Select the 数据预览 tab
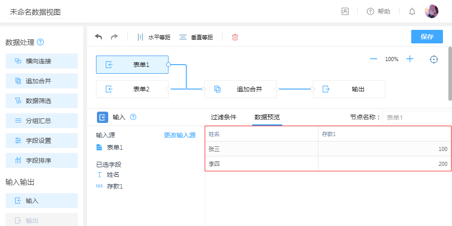452x226 pixels. pos(267,117)
